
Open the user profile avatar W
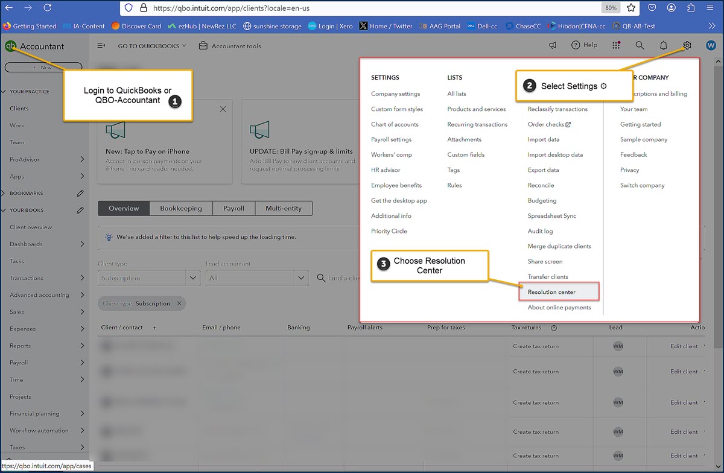click(710, 45)
